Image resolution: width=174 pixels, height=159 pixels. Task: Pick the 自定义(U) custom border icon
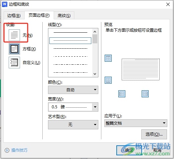click(14, 62)
